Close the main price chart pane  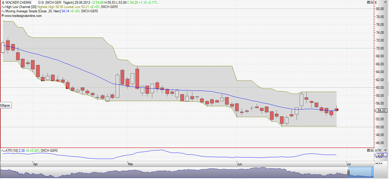372,2
